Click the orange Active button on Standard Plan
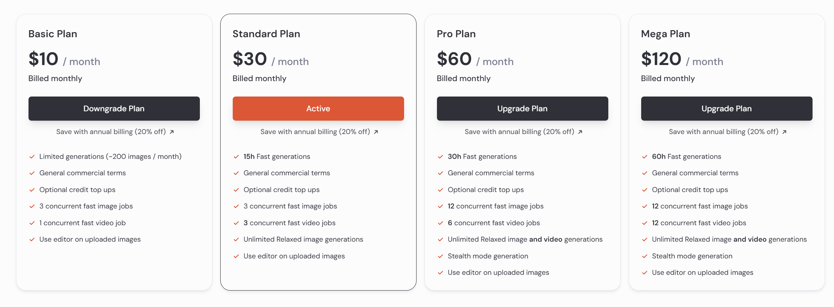Image resolution: width=834 pixels, height=307 pixels. [x=318, y=109]
